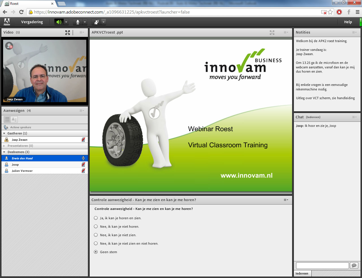Open the Help menu

pyautogui.click(x=348, y=22)
